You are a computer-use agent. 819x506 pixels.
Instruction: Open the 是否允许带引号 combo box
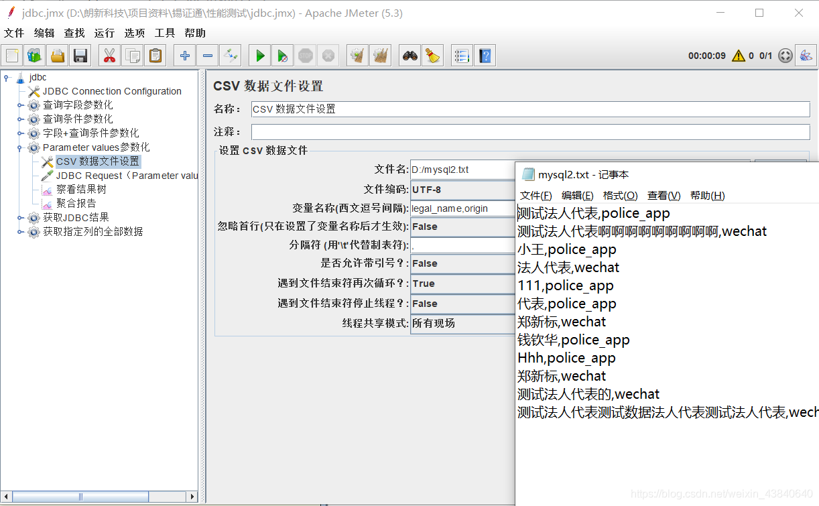coord(462,264)
